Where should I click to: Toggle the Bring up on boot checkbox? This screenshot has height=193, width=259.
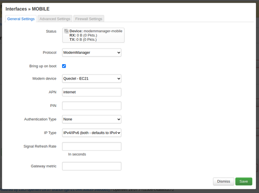[x=64, y=66]
